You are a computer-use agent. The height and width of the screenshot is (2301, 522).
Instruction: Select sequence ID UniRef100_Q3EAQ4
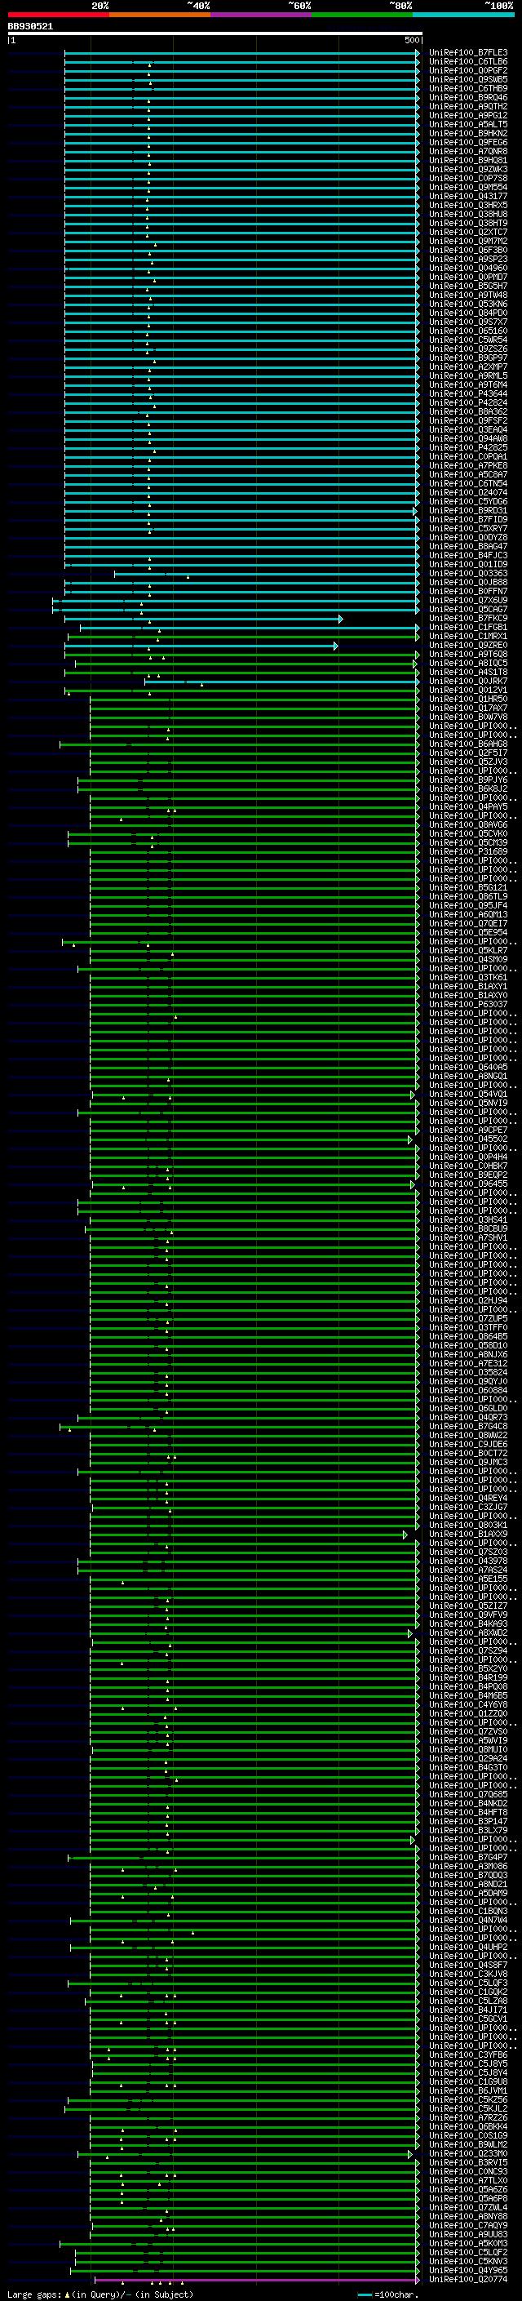click(467, 429)
